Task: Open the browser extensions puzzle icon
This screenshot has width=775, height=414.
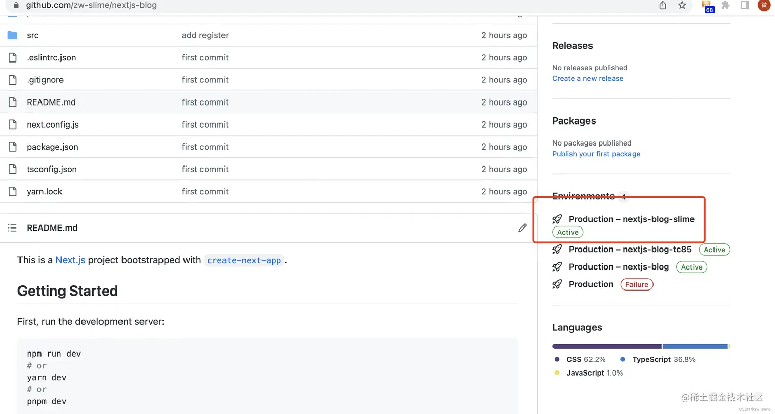Action: [x=725, y=5]
